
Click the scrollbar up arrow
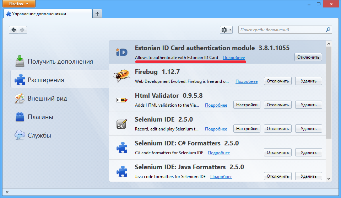pyautogui.click(x=329, y=44)
